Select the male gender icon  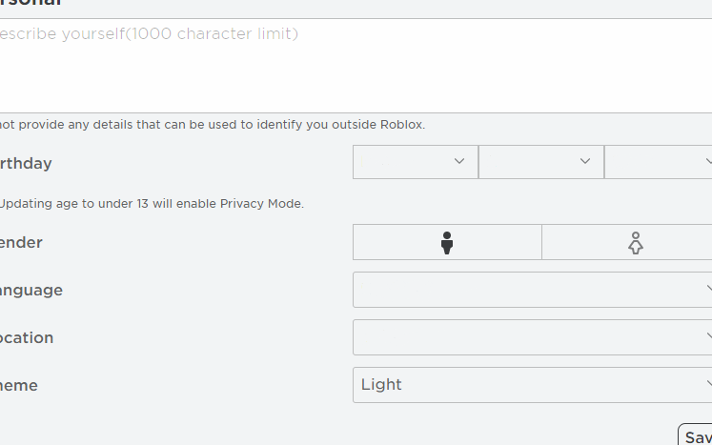pos(446,243)
